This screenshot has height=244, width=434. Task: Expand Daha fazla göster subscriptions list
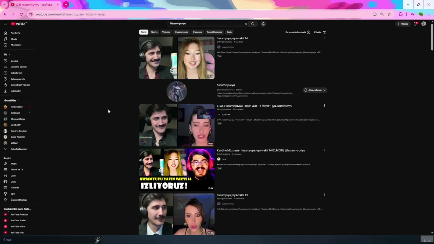point(17,149)
